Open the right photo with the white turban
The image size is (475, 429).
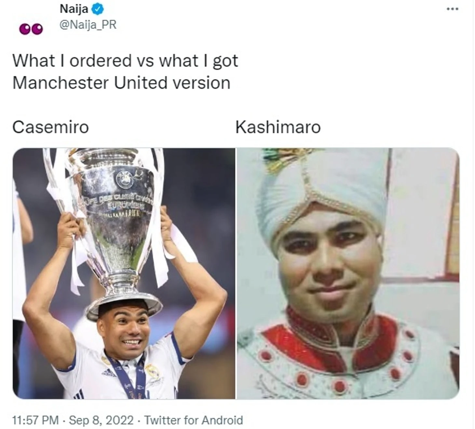tap(348, 273)
